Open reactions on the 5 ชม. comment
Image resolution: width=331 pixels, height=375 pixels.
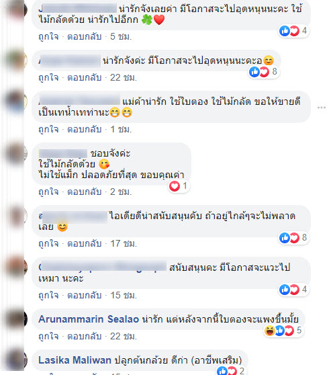point(293,31)
